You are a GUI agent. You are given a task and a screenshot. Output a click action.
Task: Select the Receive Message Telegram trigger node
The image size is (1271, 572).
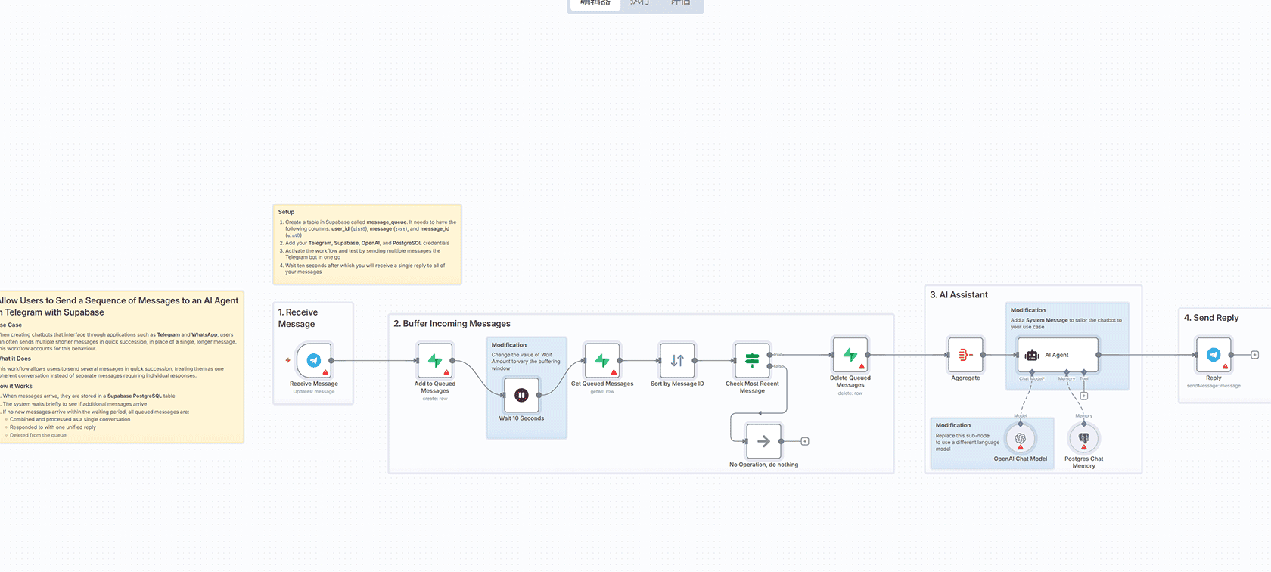(x=314, y=360)
